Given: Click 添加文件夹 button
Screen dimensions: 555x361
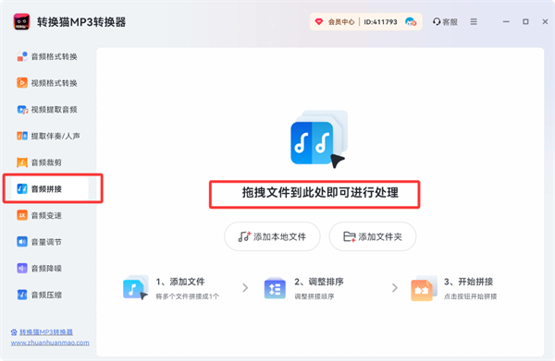Looking at the screenshot, I should (373, 236).
